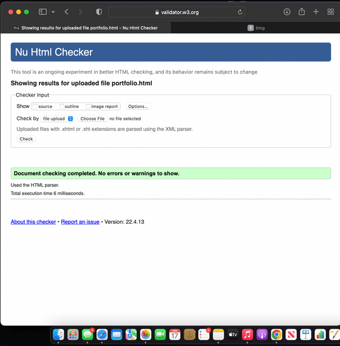
Task: Open the Options... button
Action: click(x=138, y=106)
